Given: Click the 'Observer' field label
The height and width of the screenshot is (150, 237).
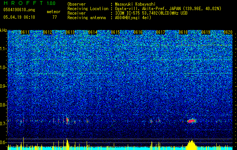Looking at the screenshot, I should [x=76, y=4].
